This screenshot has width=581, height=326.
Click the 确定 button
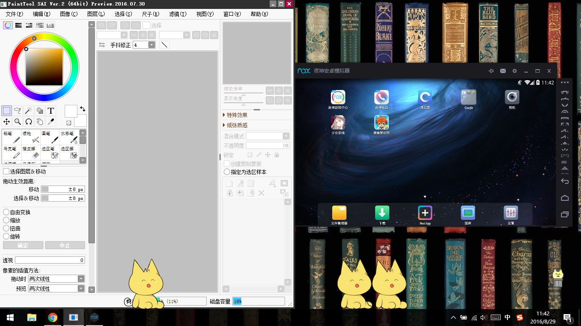pyautogui.click(x=23, y=245)
